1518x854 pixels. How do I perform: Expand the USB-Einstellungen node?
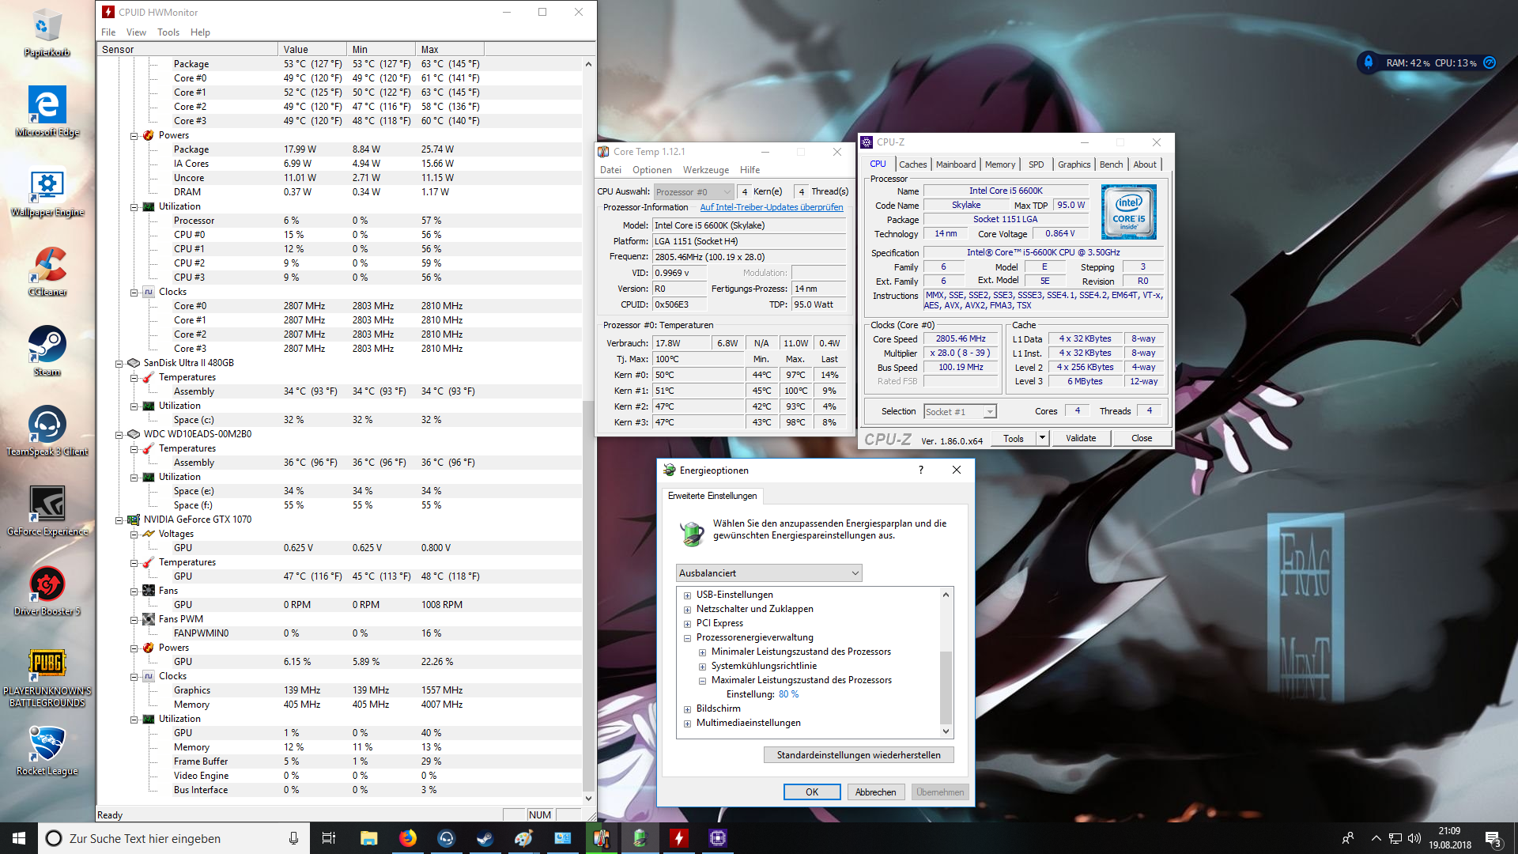pyautogui.click(x=687, y=595)
